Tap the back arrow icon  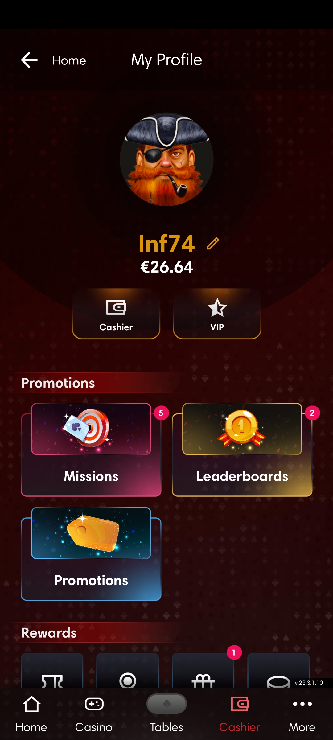click(29, 60)
